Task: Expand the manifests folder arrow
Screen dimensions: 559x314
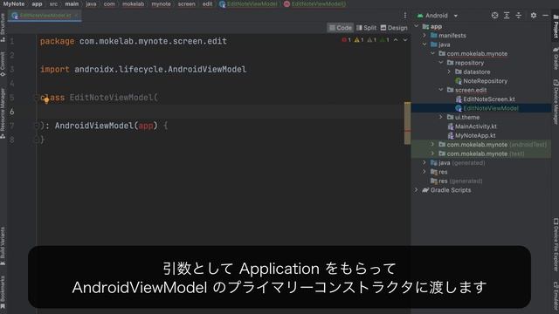Action: [x=424, y=35]
